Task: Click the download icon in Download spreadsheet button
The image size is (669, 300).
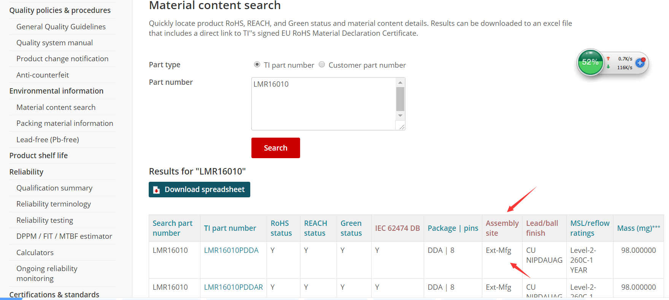Action: click(156, 190)
